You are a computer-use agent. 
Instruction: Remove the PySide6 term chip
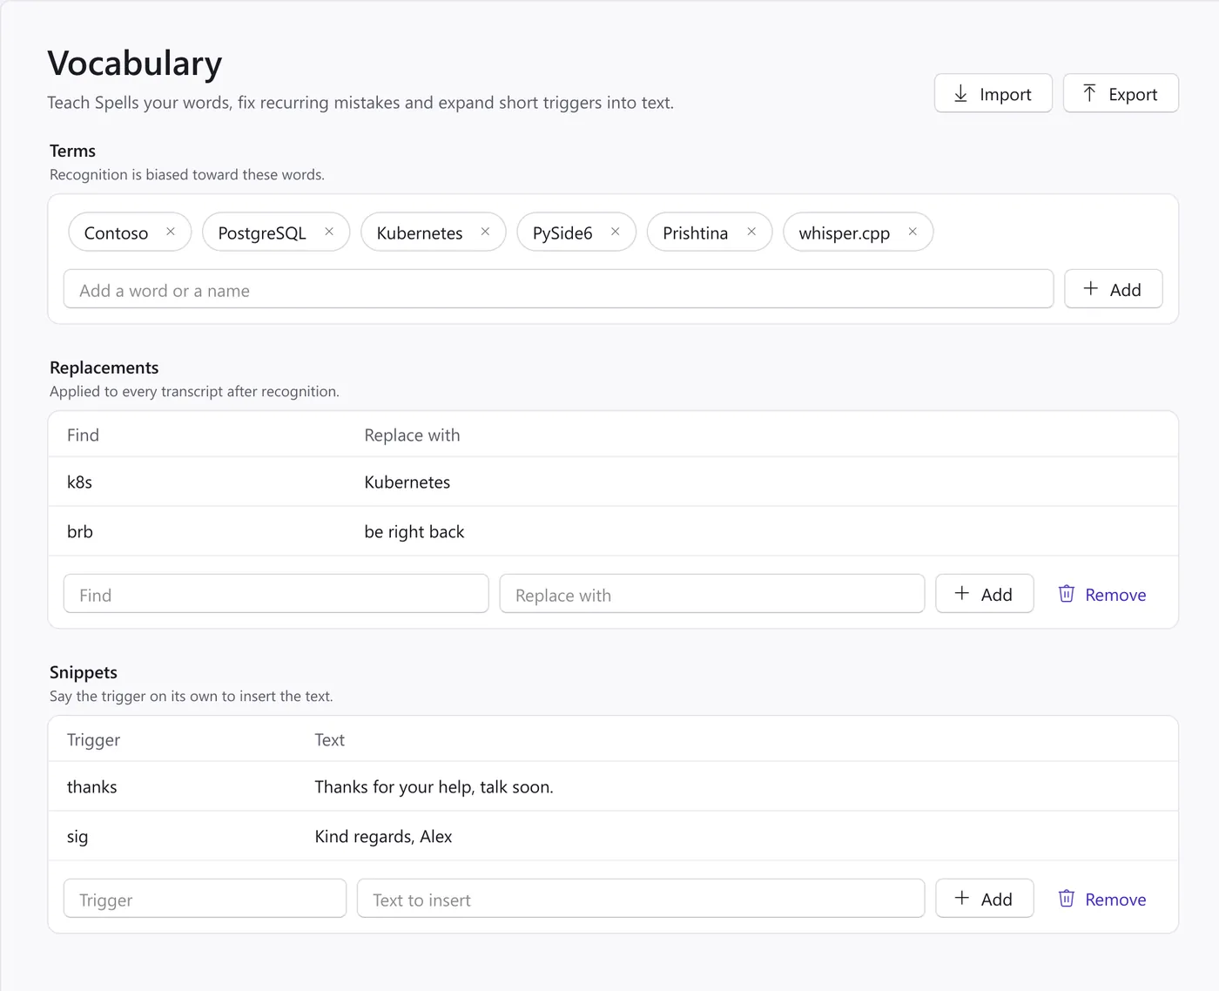coord(615,232)
